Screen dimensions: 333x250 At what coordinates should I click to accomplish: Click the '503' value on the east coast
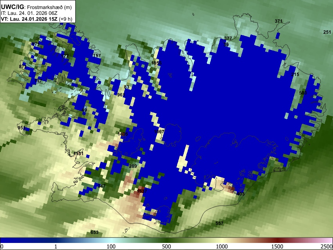click(303, 93)
